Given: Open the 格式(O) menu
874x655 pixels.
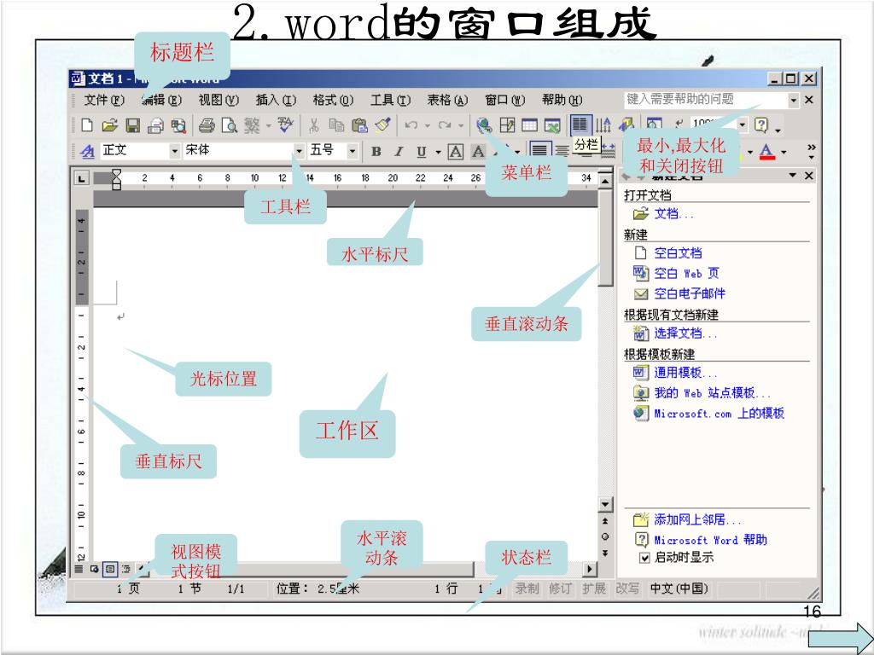Looking at the screenshot, I should point(333,100).
